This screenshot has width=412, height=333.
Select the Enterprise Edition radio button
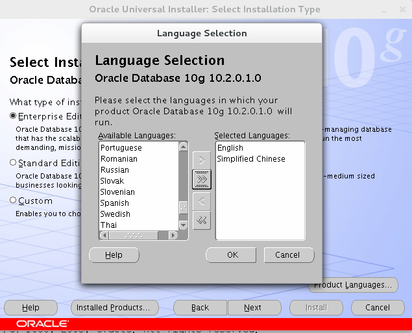(13, 116)
